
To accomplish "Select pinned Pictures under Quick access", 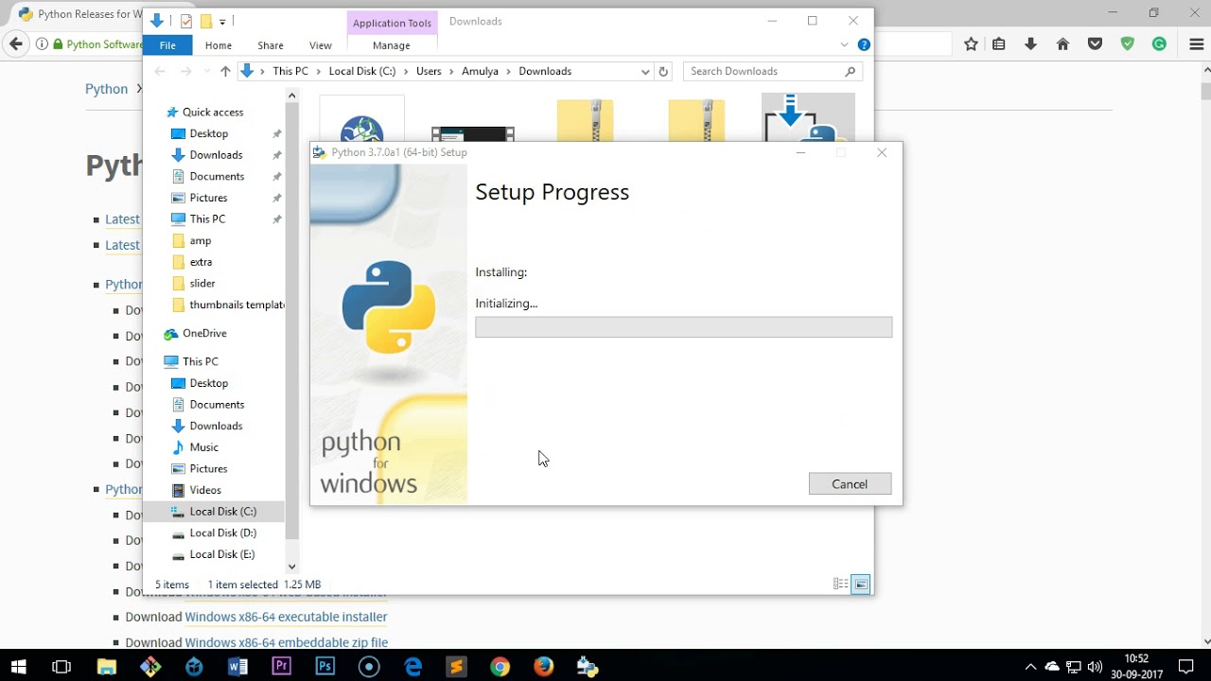I will coord(208,198).
